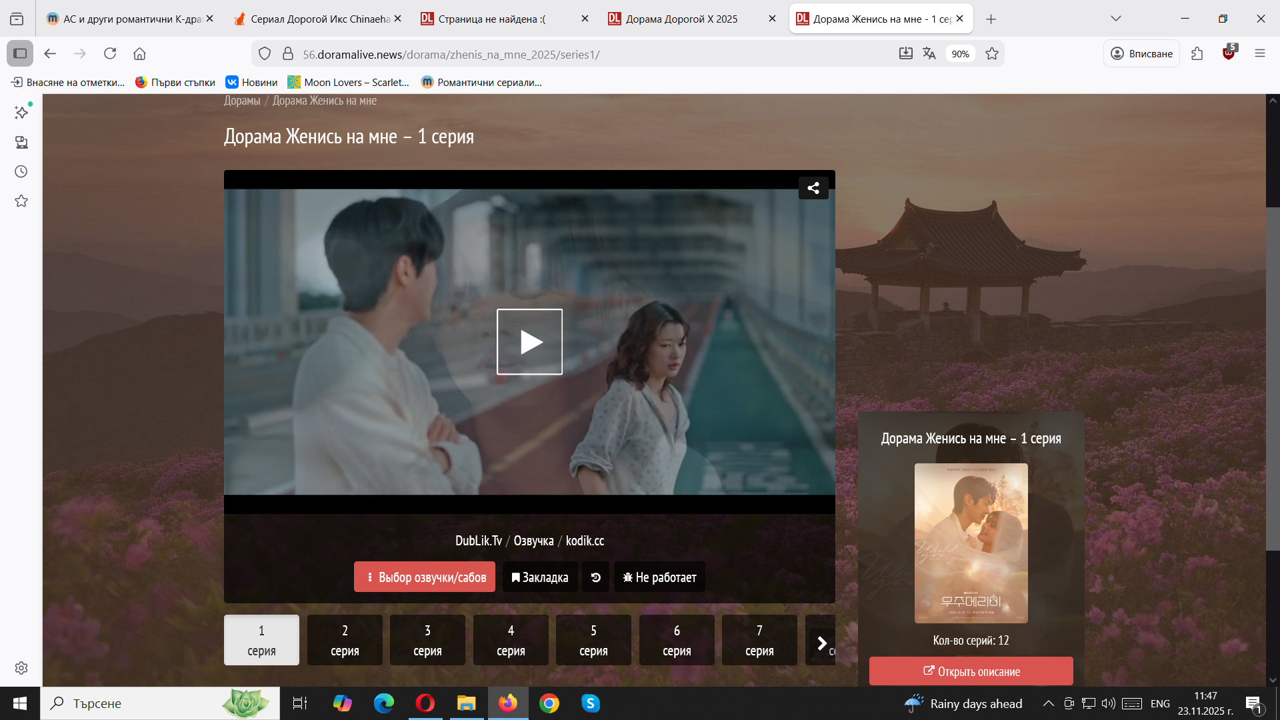Screen dimensions: 1280x720
Task: Click the share icon on video
Action: tap(813, 188)
